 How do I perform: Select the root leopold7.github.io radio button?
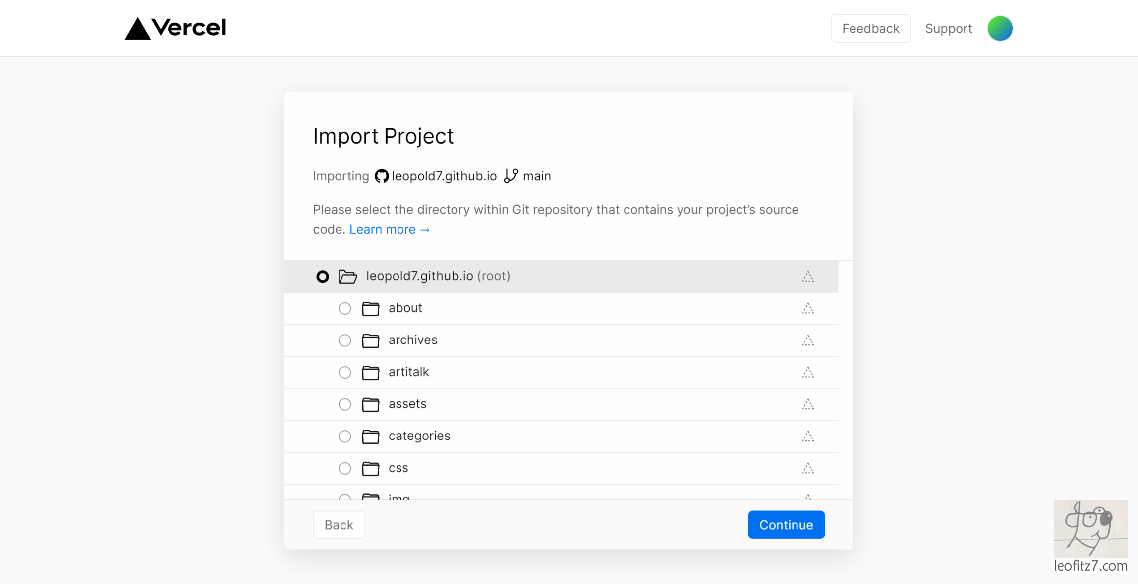[x=322, y=277]
